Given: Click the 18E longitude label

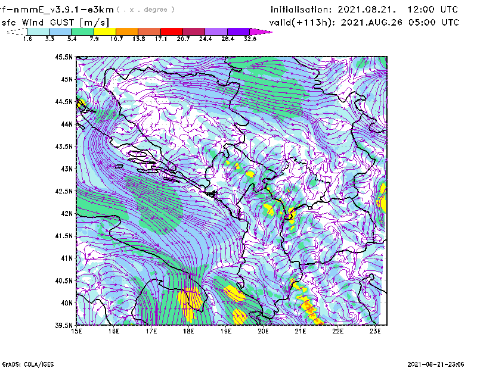Looking at the screenshot, I should pyautogui.click(x=188, y=331).
